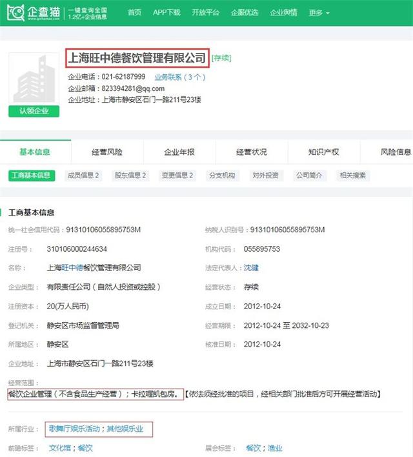This screenshot has width=413, height=457.
Task: Select the 所属地区 value 静安区
Action: coord(57,344)
